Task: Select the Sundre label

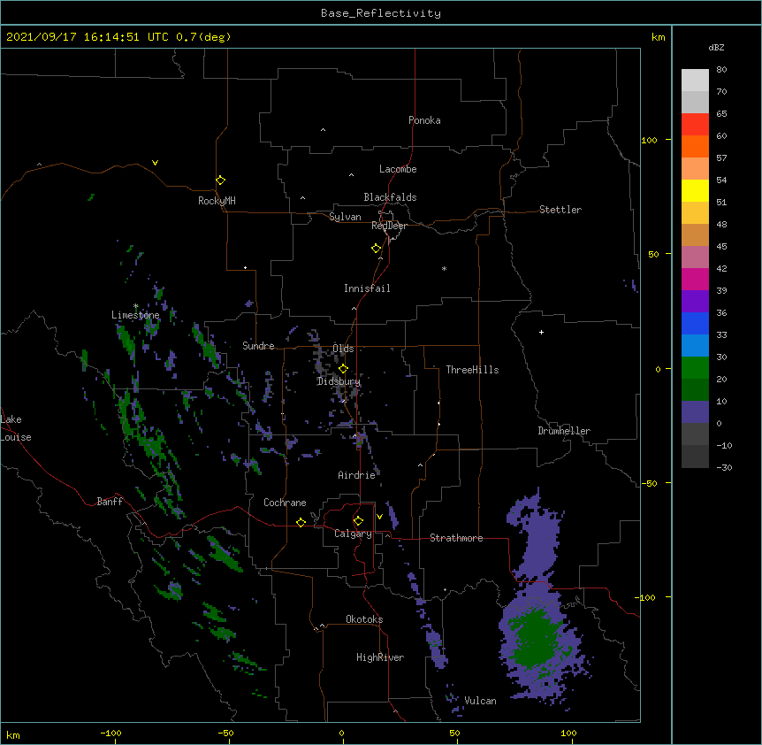Action: (258, 346)
